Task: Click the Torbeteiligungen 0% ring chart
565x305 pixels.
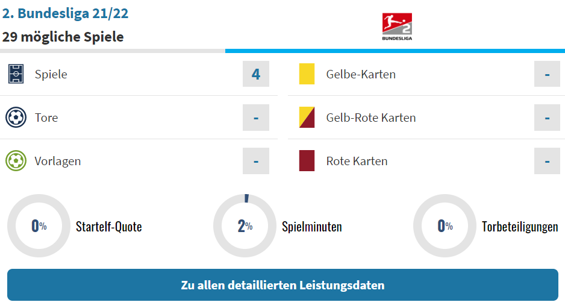Action: [445, 225]
